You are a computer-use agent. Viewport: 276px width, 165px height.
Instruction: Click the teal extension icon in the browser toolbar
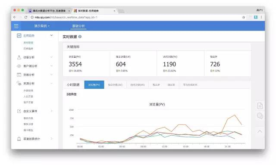point(256,17)
